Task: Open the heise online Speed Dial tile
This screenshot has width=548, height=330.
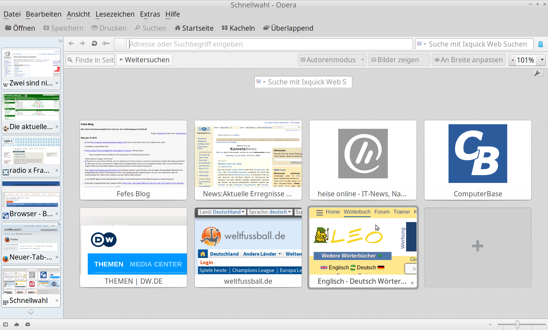Action: 363,160
